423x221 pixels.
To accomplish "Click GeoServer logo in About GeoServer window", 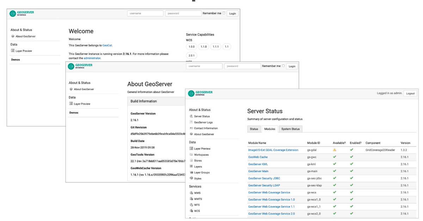I will click(x=81, y=66).
